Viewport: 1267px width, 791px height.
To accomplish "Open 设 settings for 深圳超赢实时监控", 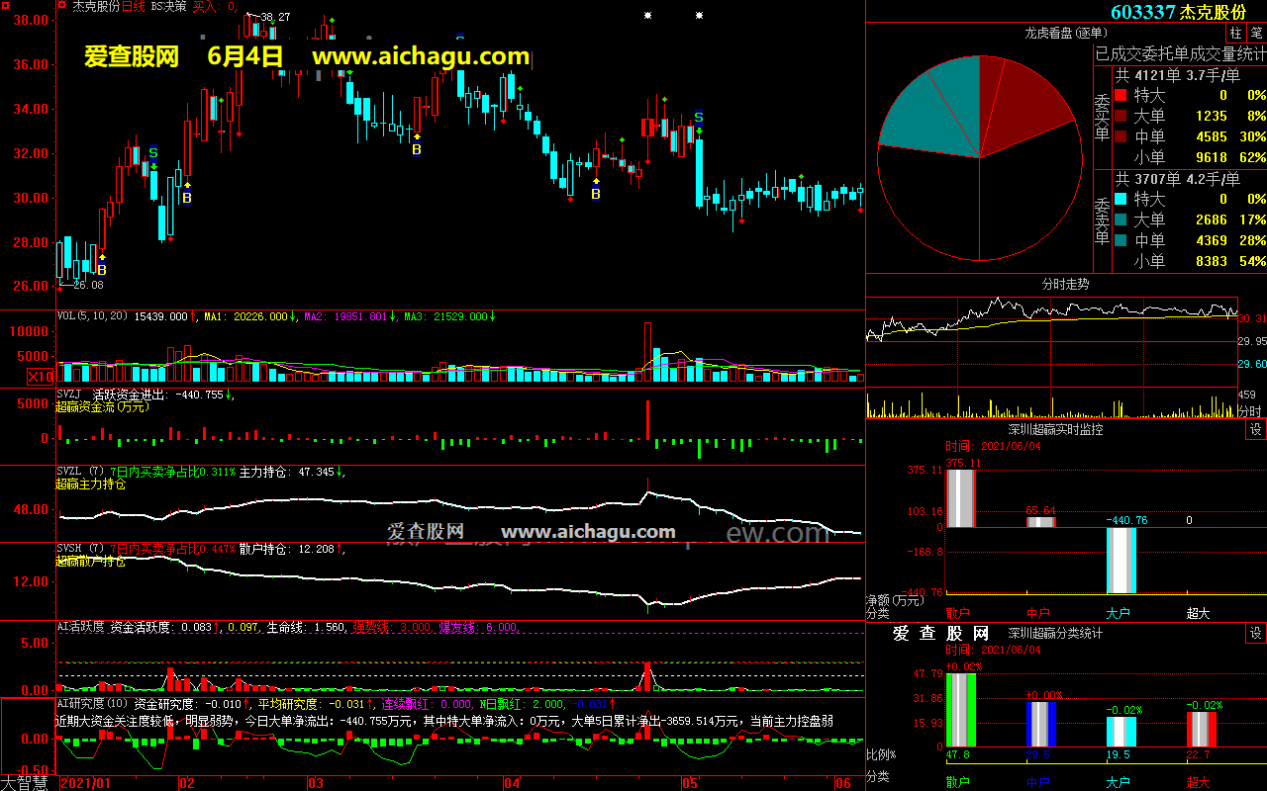I will click(1255, 429).
